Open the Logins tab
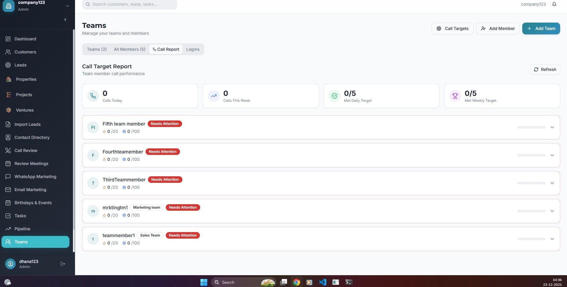Viewport: 567px width, 287px height. [x=193, y=49]
